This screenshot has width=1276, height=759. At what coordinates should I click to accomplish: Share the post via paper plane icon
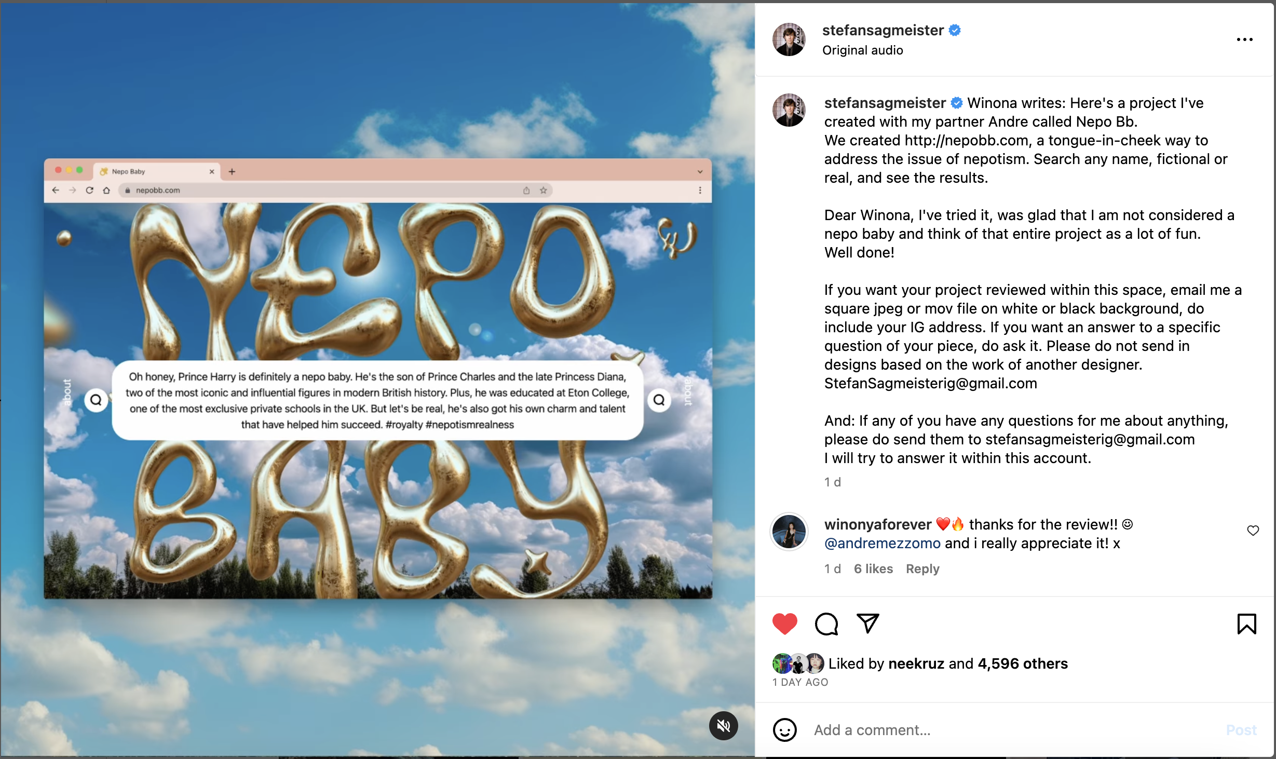868,624
